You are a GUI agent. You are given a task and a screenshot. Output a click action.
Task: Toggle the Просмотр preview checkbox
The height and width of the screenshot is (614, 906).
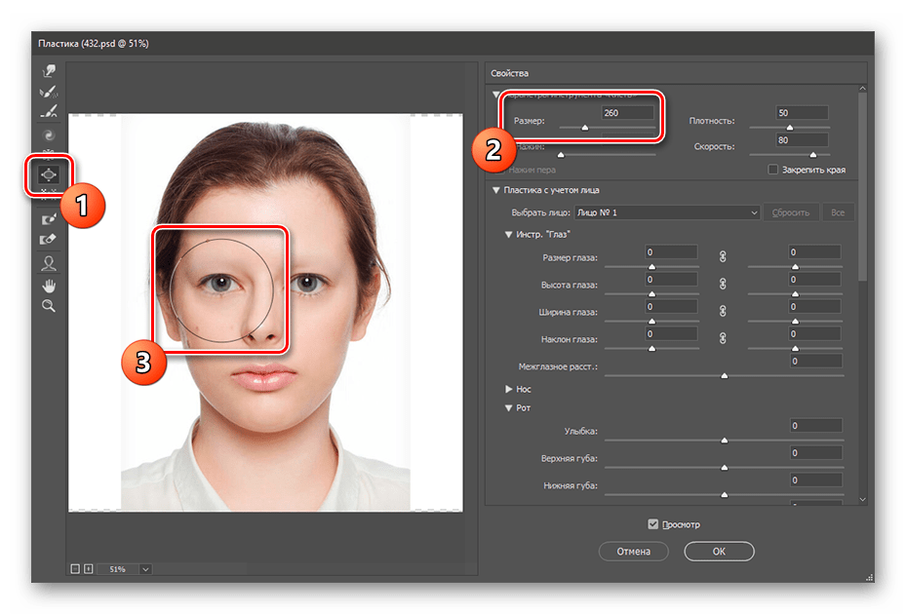tap(652, 524)
